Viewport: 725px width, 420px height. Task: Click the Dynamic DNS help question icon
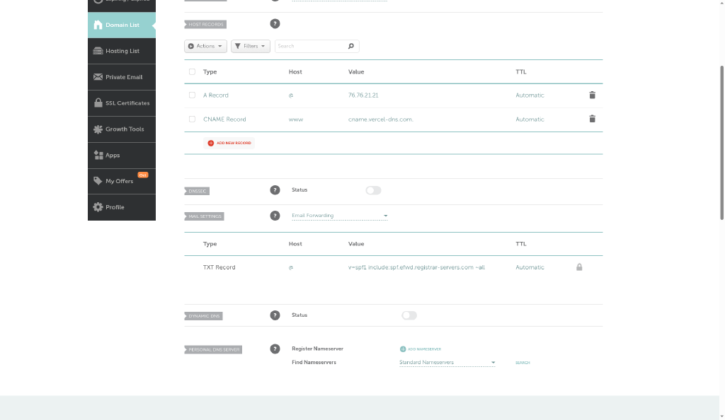point(275,315)
